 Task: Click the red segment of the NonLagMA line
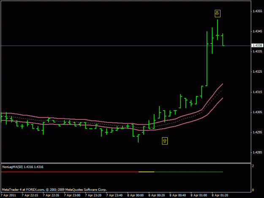point(70,172)
